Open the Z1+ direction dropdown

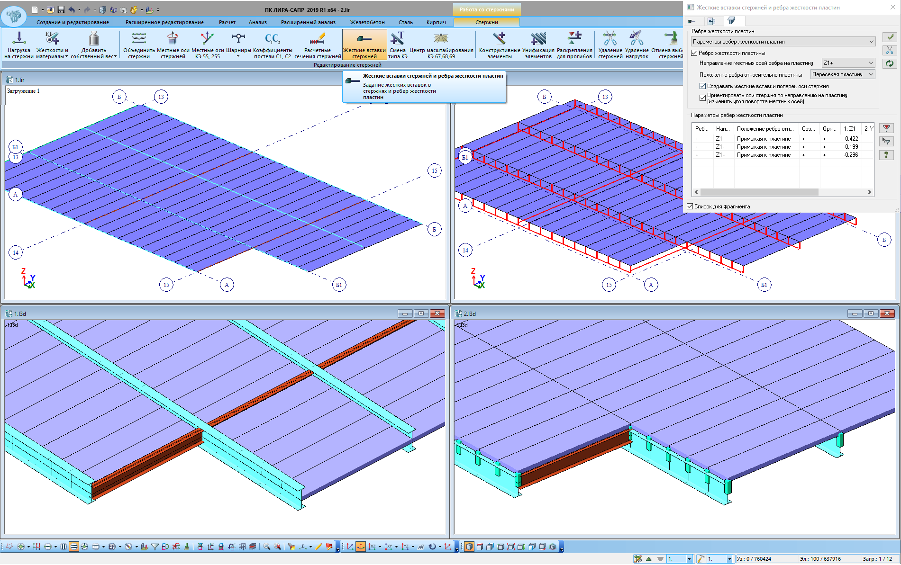click(x=848, y=63)
